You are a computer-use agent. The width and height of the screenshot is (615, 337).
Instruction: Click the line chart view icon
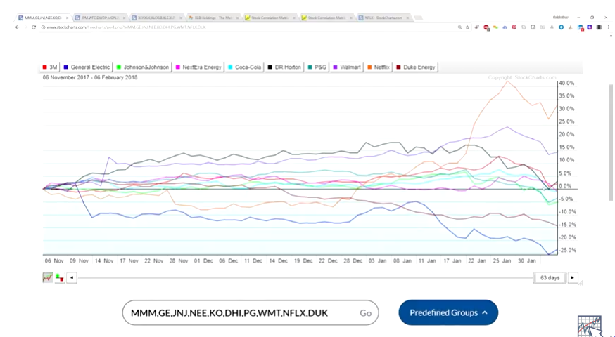[x=48, y=277]
